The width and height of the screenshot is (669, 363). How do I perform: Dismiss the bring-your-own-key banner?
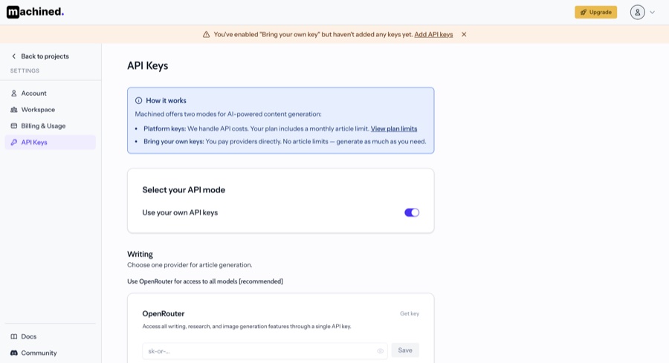tap(464, 34)
